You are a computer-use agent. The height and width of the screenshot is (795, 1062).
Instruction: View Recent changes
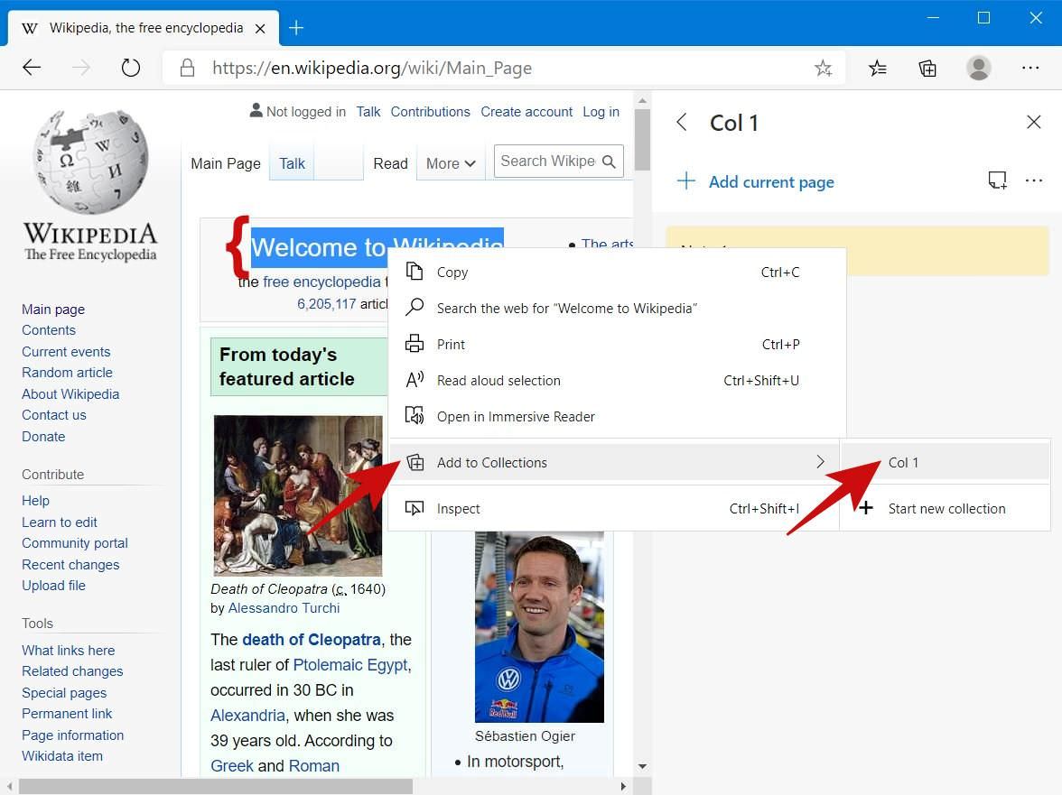(70, 565)
